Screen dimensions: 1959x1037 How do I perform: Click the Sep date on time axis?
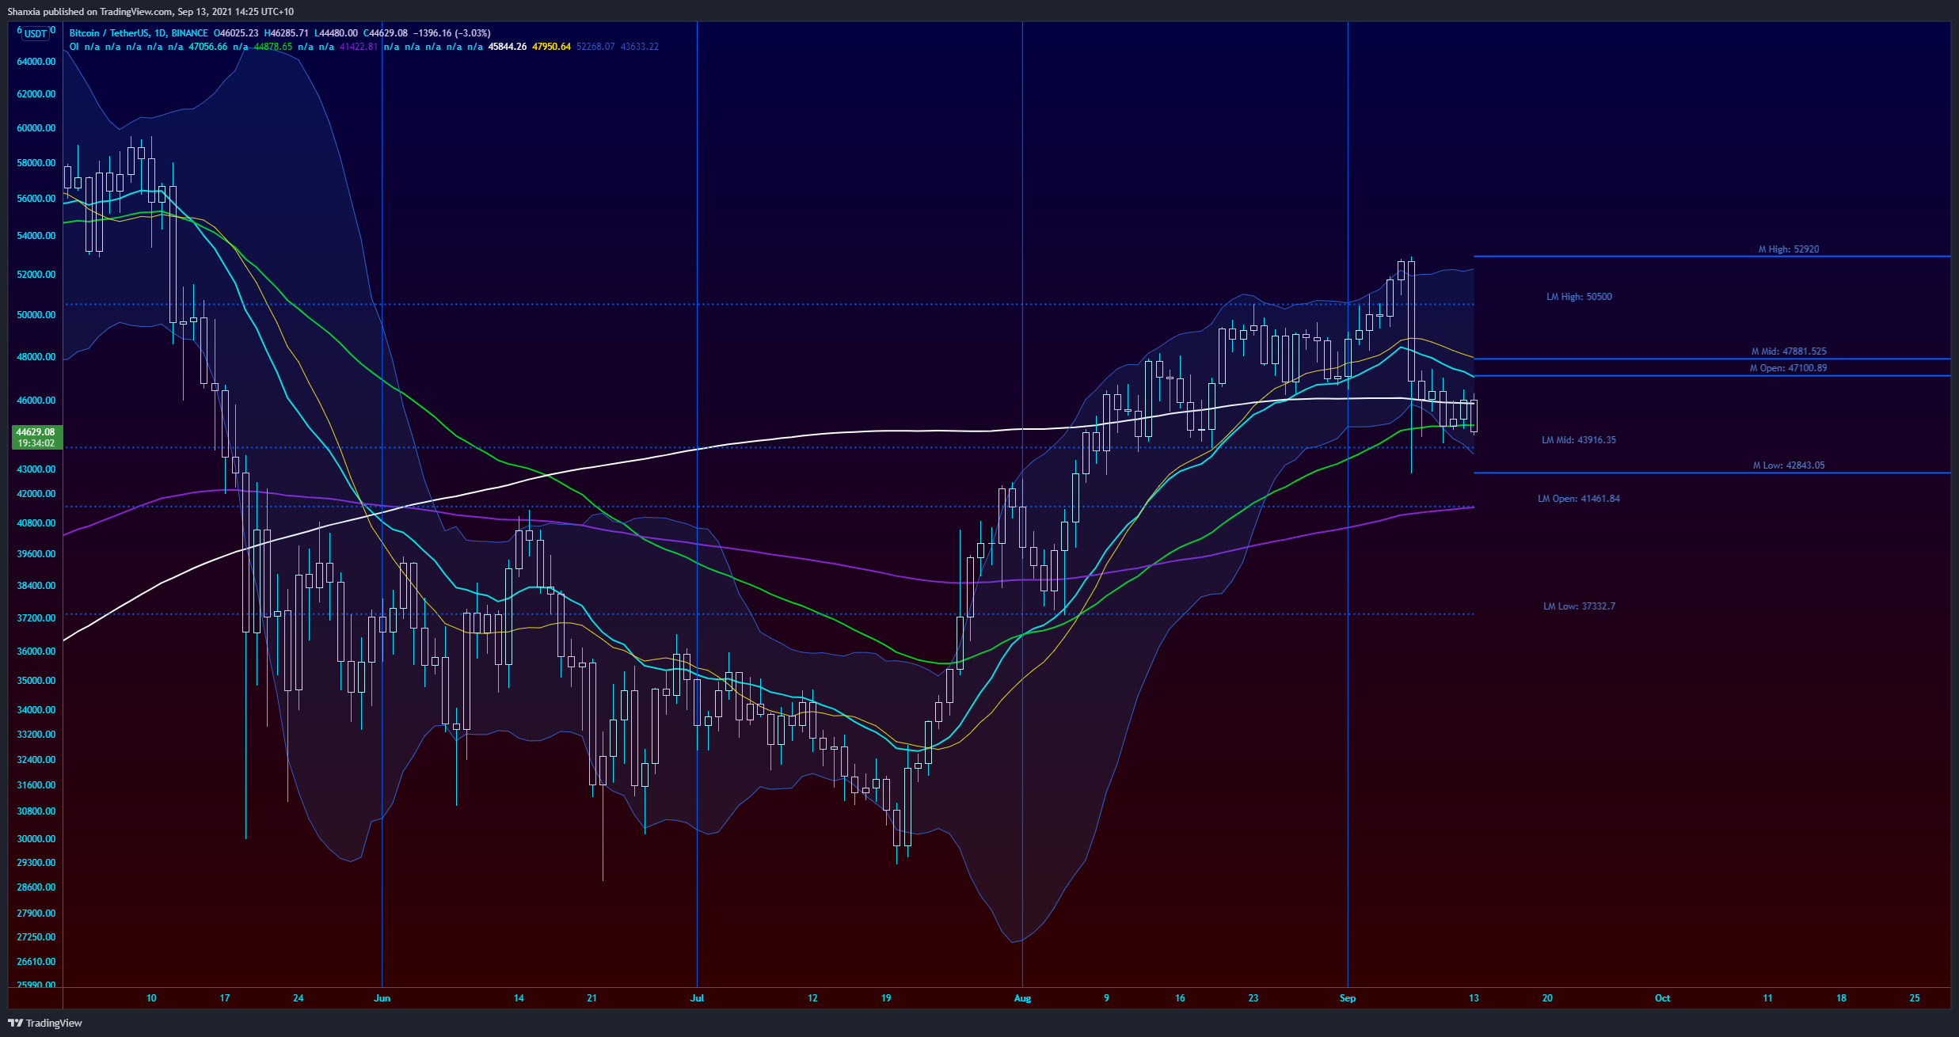1347,998
